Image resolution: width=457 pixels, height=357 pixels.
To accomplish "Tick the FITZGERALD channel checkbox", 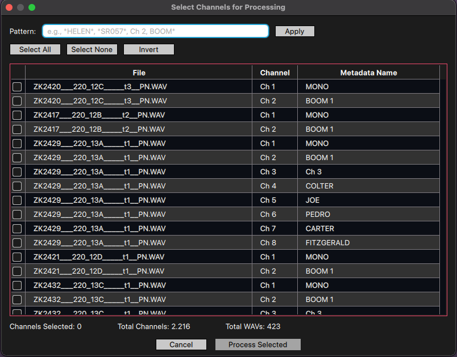I will (17, 243).
